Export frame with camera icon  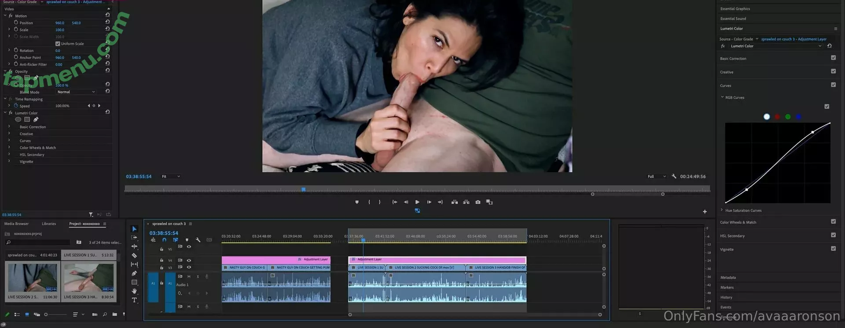pos(478,202)
